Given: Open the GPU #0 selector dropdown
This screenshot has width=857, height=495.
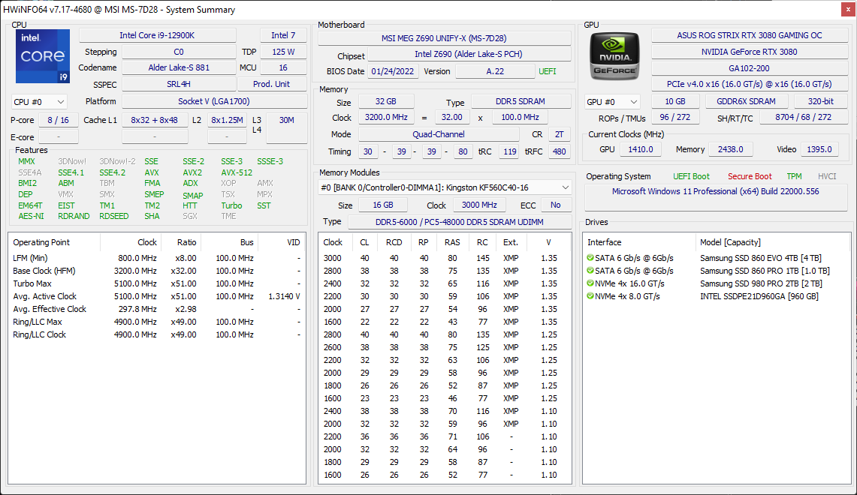Looking at the screenshot, I should (x=612, y=102).
